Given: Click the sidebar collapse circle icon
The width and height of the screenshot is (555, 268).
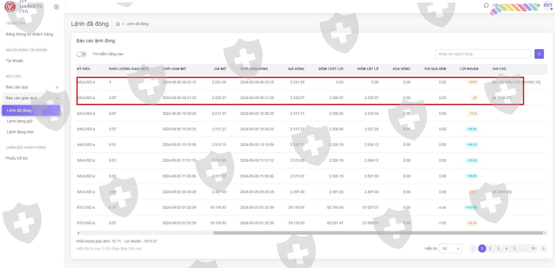Looking at the screenshot, I should [56, 7].
